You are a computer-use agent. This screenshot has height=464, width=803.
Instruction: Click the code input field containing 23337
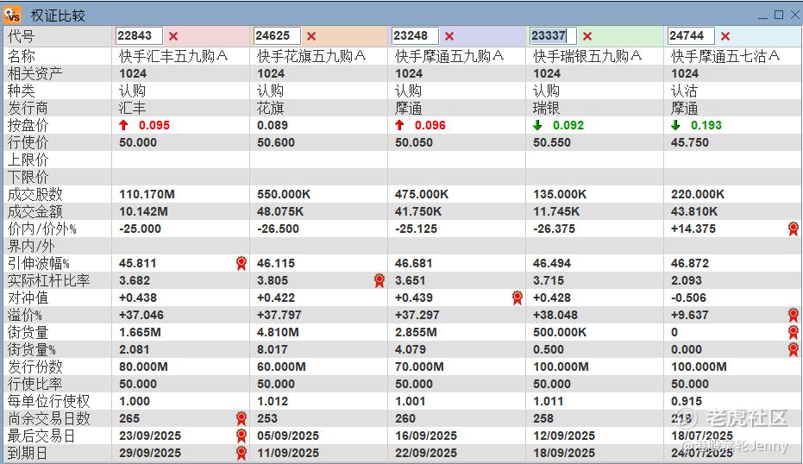[x=553, y=36]
